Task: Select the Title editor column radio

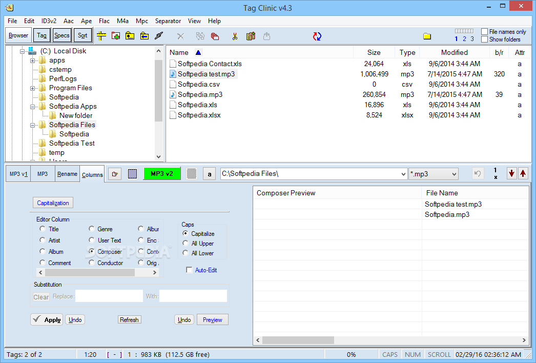Action: point(43,229)
